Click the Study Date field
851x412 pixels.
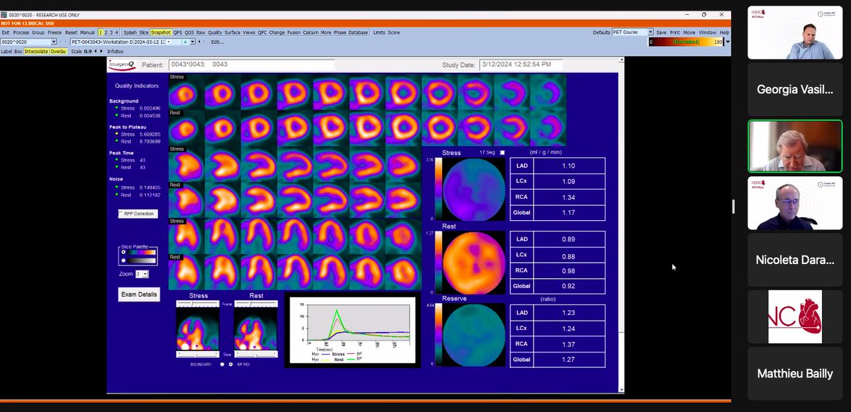coord(521,64)
